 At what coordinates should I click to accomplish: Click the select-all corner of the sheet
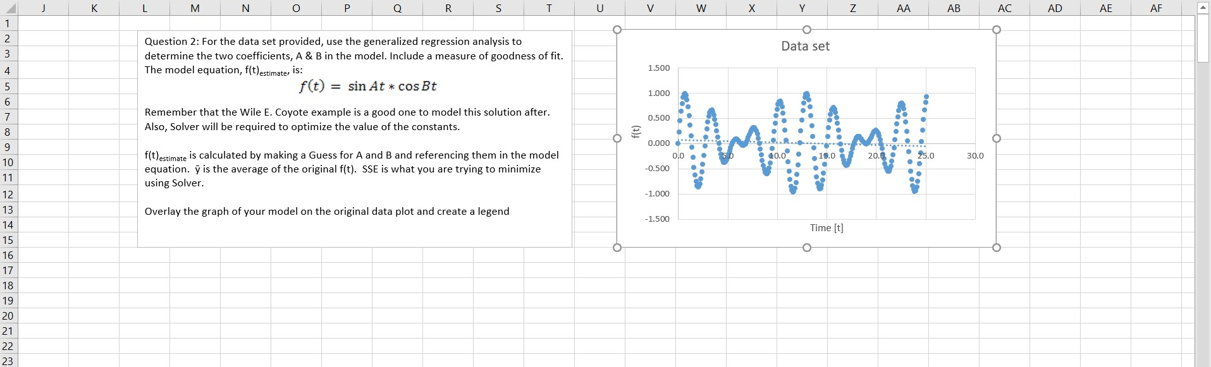[9, 8]
